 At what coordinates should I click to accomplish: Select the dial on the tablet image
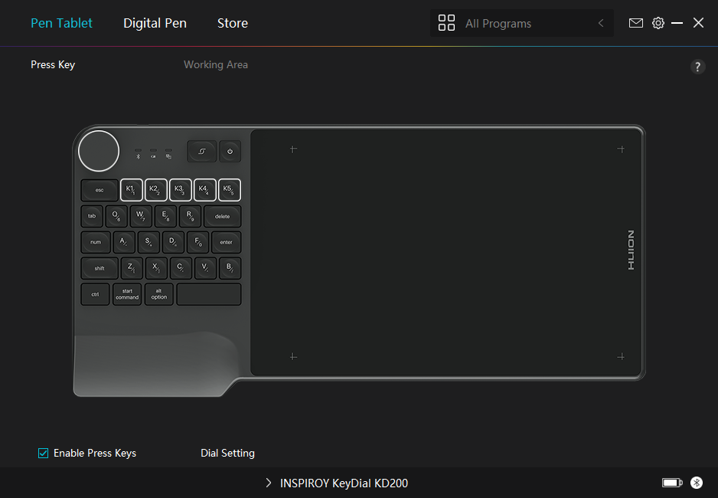pos(99,151)
